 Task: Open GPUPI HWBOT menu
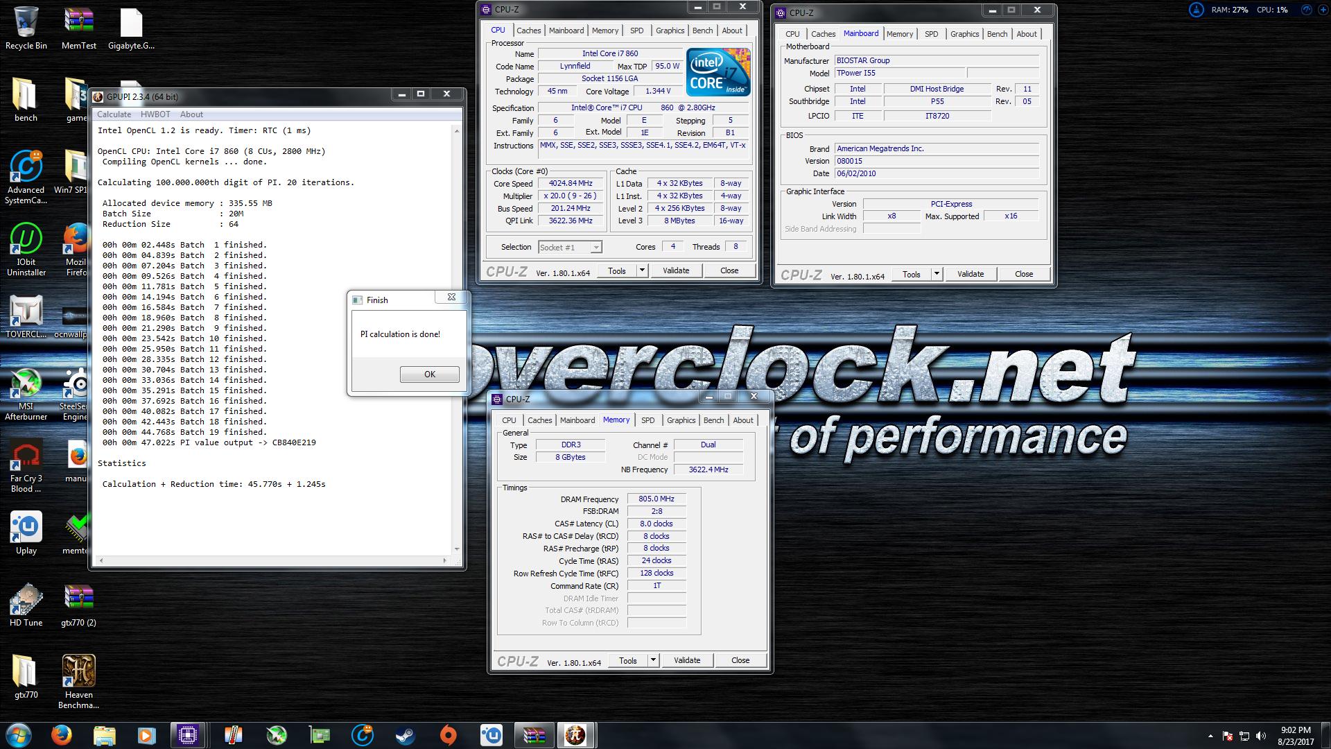155,114
